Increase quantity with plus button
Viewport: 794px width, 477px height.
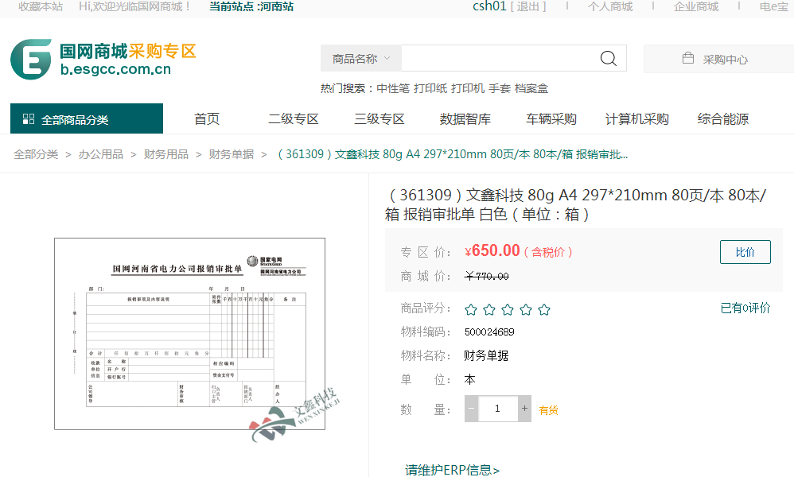pos(524,409)
